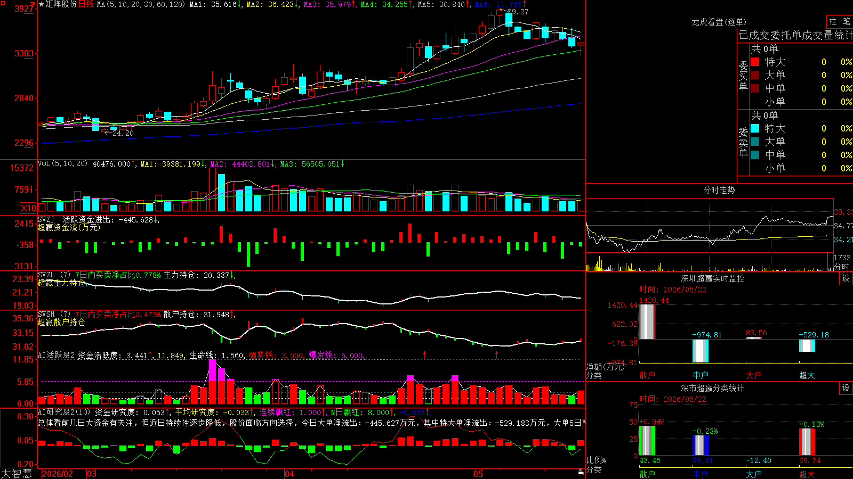Click the 超赢主力持仓 label
Image resolution: width=853 pixels, height=479 pixels.
[61, 283]
